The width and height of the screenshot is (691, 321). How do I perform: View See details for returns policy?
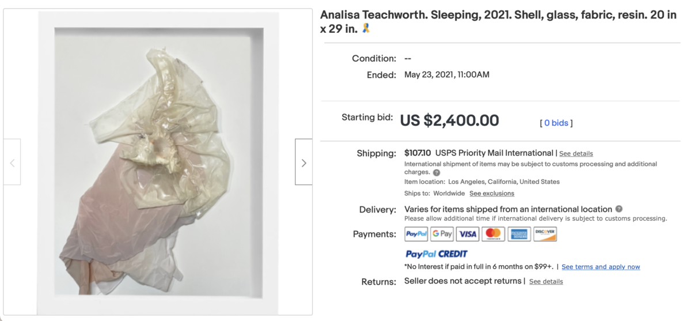click(x=546, y=282)
